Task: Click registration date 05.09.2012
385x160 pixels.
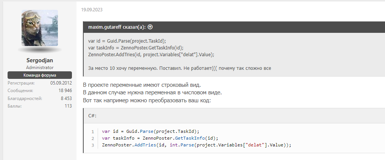Action: [x=61, y=83]
